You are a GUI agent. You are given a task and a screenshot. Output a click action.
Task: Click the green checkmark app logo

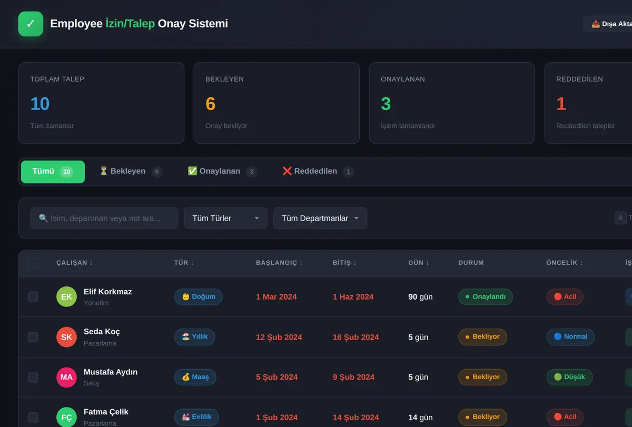tap(31, 24)
